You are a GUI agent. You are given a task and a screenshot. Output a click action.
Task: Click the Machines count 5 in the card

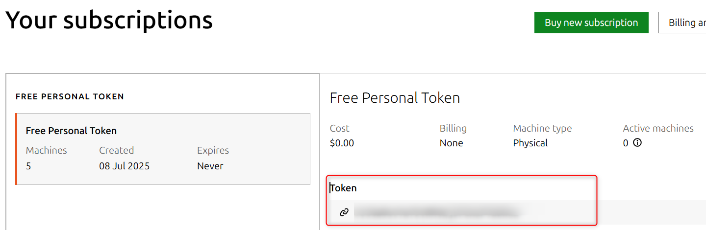(28, 166)
